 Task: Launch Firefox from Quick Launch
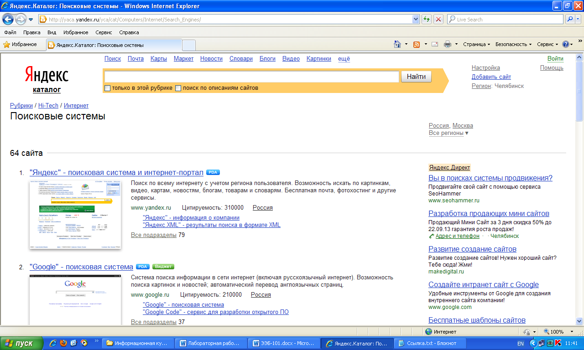click(x=63, y=343)
